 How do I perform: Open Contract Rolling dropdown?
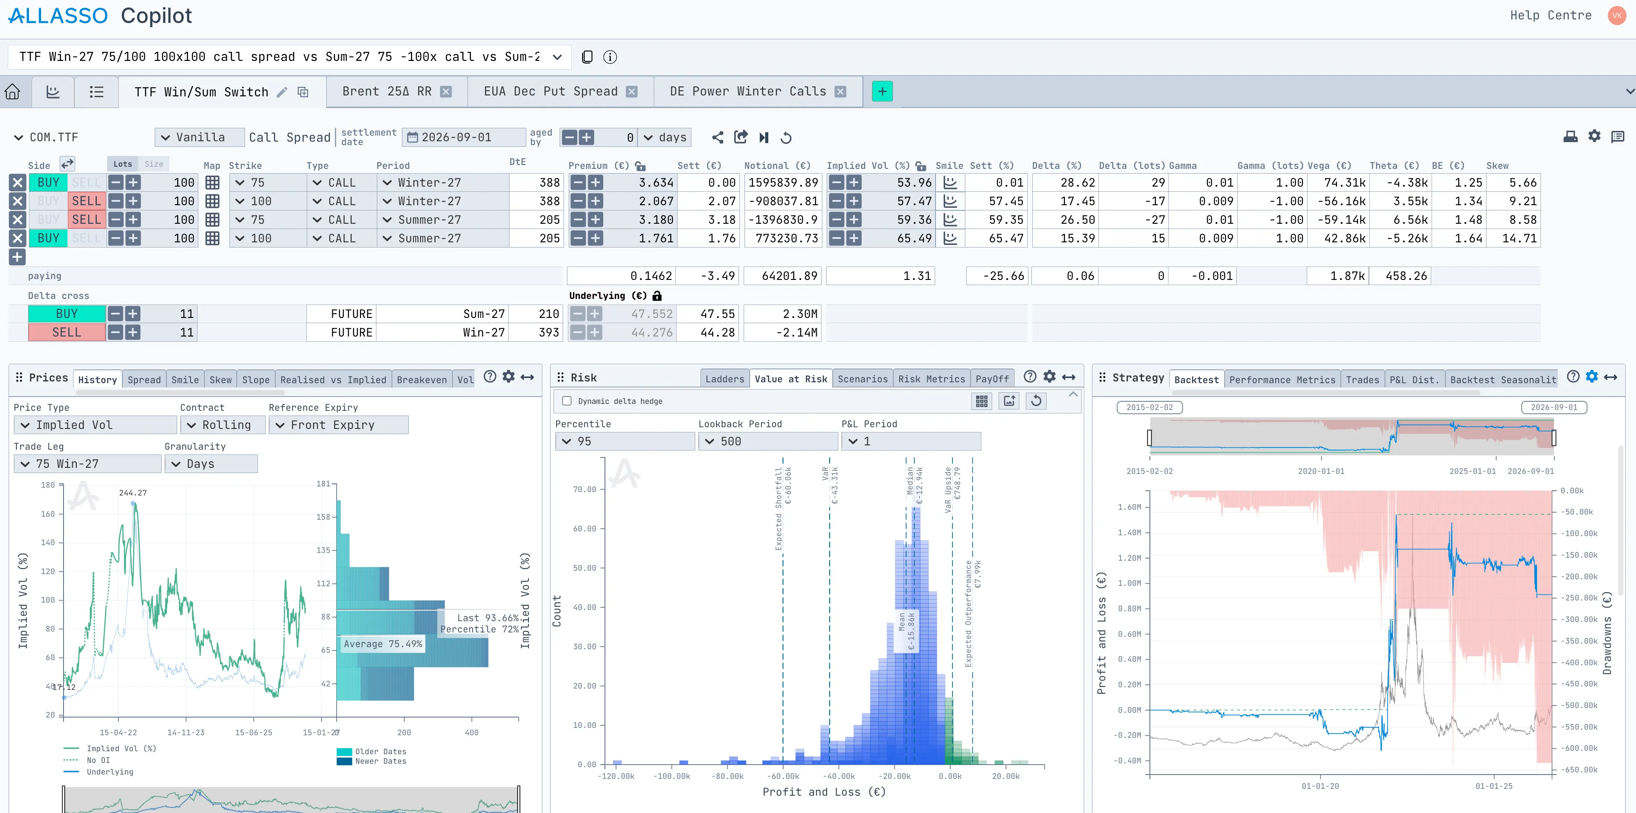223,425
